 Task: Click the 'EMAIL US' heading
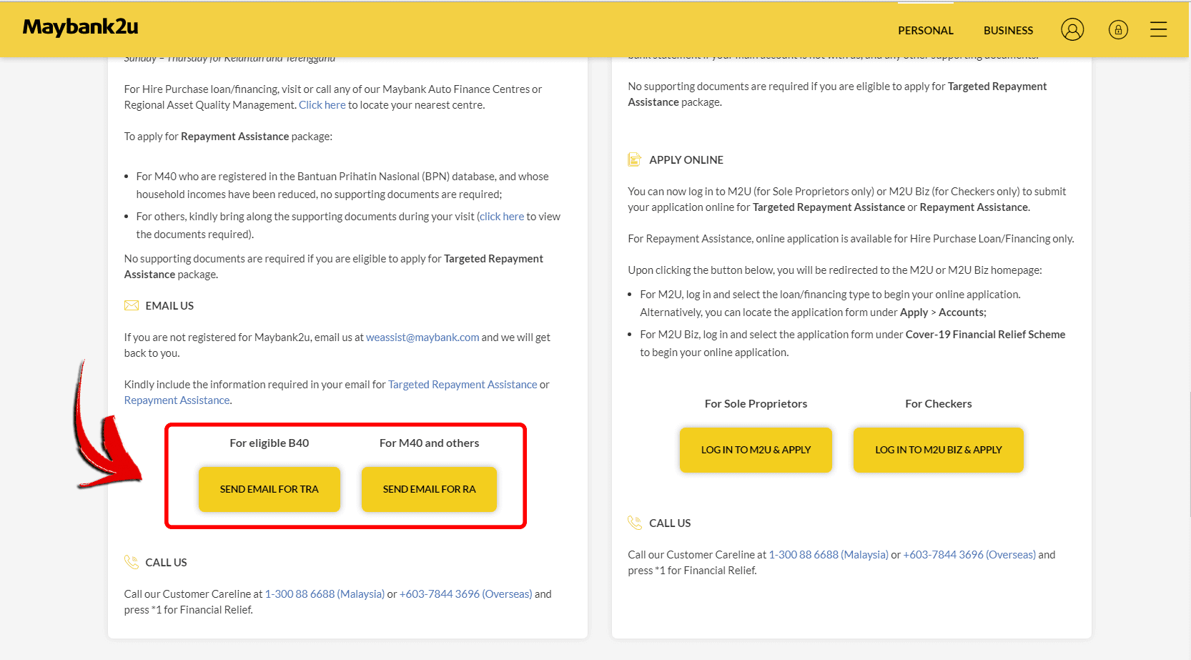click(x=169, y=306)
